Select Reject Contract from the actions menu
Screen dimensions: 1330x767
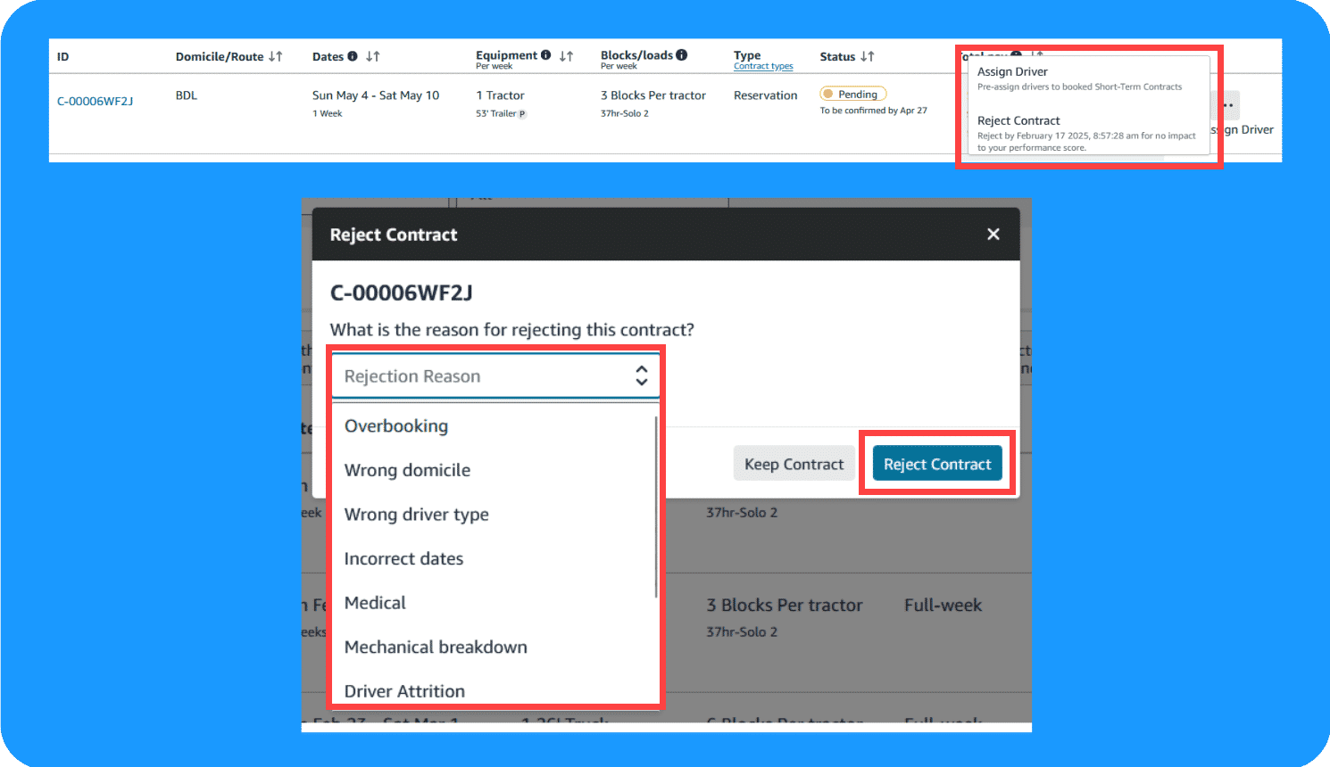pos(1018,120)
